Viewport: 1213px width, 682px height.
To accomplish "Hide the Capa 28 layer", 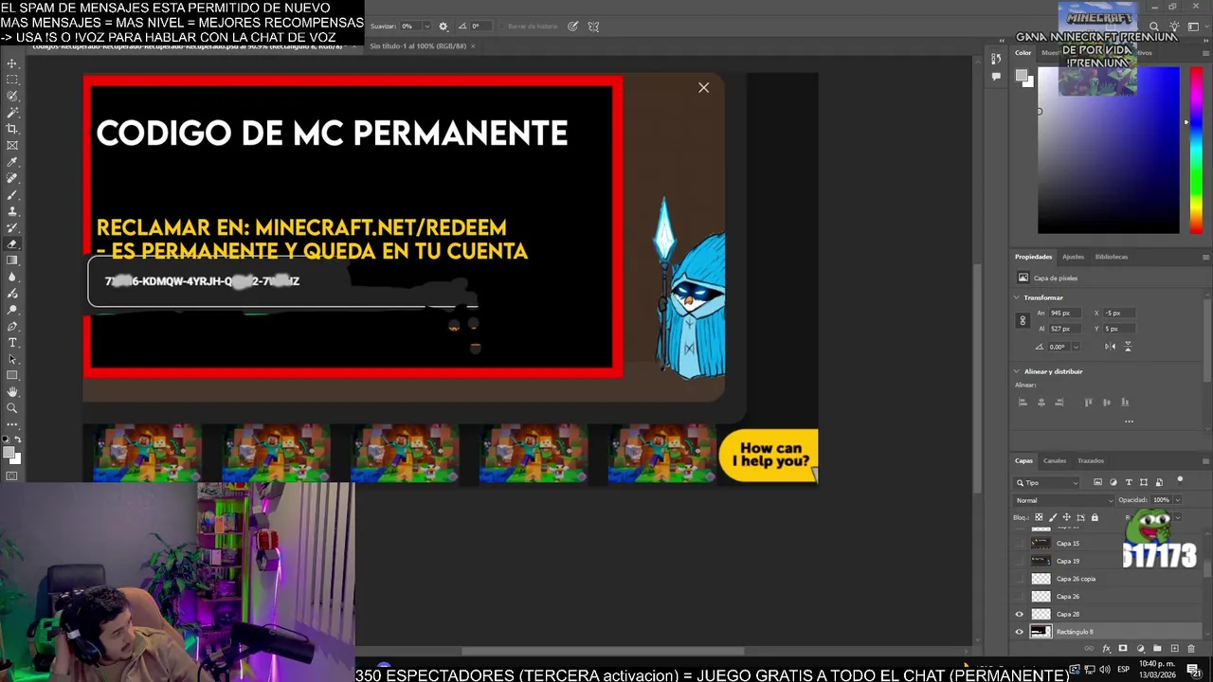I will point(1020,614).
